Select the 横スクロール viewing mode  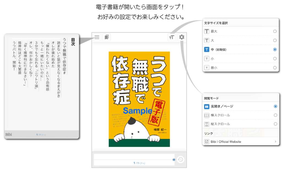click(275, 115)
